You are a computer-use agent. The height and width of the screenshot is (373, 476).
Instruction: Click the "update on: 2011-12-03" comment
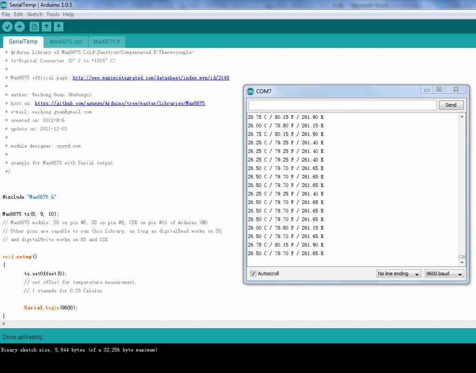coord(36,129)
